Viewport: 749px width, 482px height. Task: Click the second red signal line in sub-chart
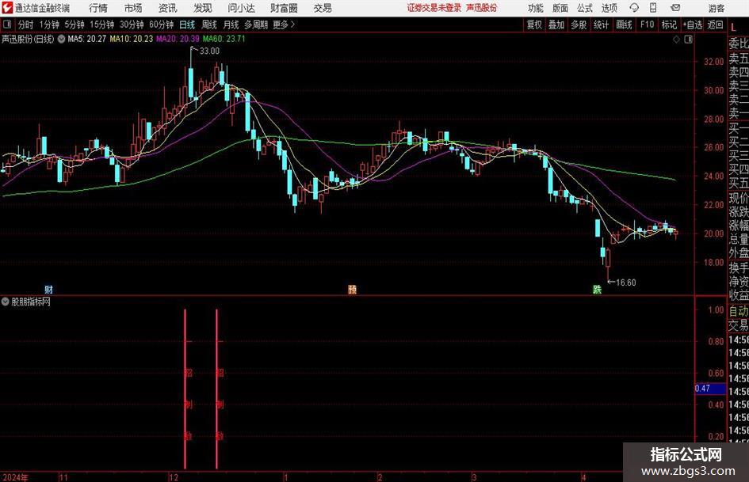click(217, 389)
